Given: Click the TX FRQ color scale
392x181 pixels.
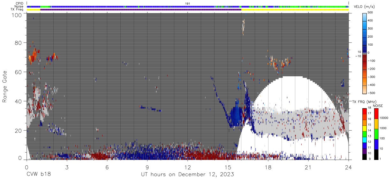Looking at the screenshot, I should click(364, 134).
